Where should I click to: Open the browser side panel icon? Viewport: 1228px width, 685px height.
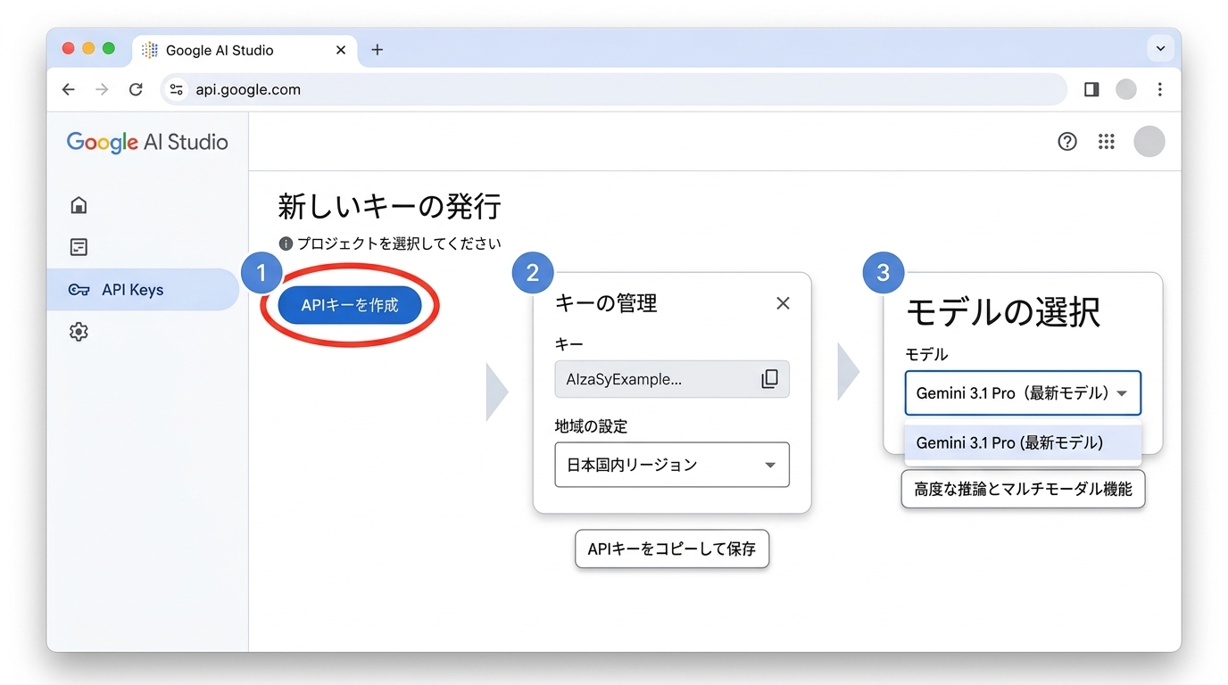click(x=1091, y=89)
